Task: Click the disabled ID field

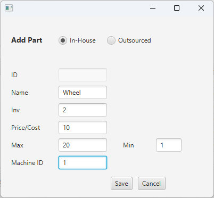Action: point(83,75)
